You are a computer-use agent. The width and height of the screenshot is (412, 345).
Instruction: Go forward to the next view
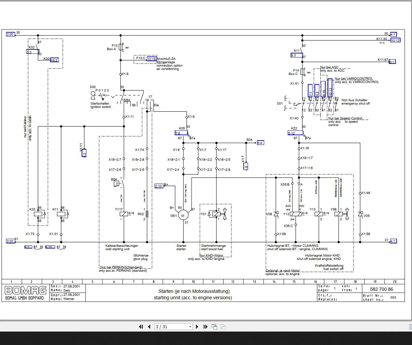223,327
